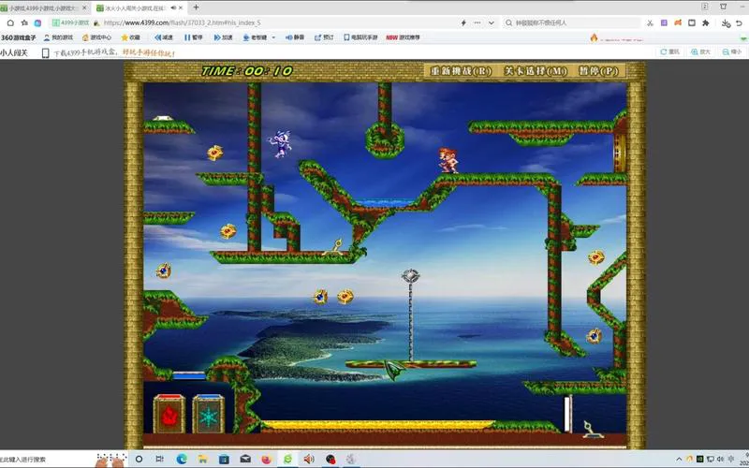Open the downloads icon in browser toolbar

click(x=726, y=22)
